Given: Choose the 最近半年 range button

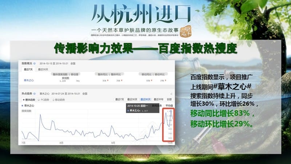Looking at the screenshot, I should tap(159, 99).
